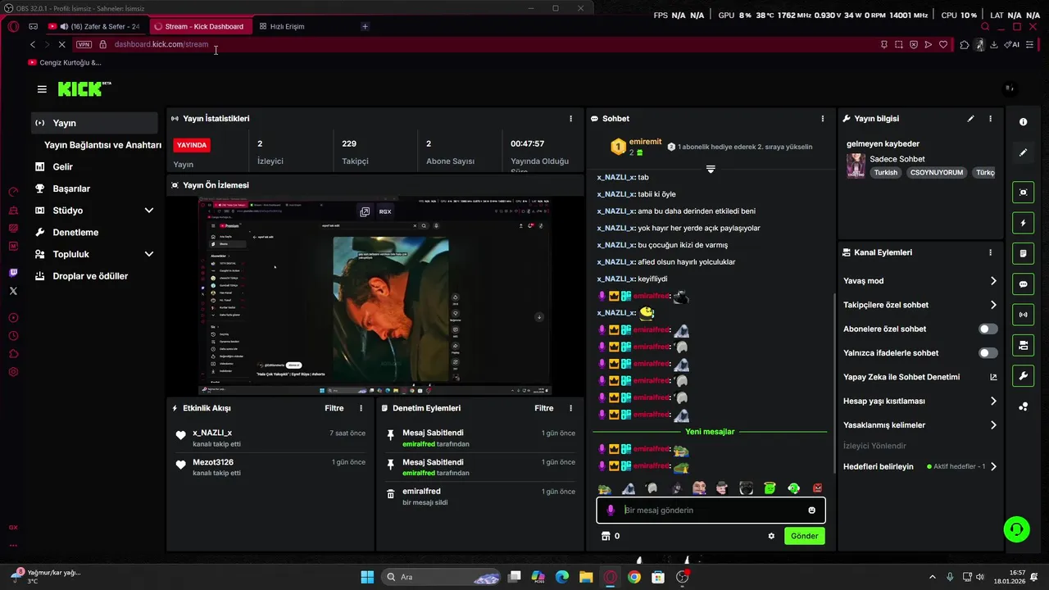The image size is (1049, 590).
Task: Open Kanal Eylemleri three-dot menu
Action: (x=991, y=253)
